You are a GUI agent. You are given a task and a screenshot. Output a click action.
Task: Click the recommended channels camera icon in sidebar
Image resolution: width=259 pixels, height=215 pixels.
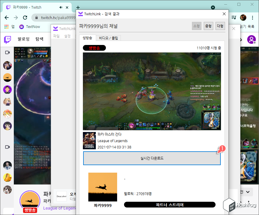tap(7, 147)
